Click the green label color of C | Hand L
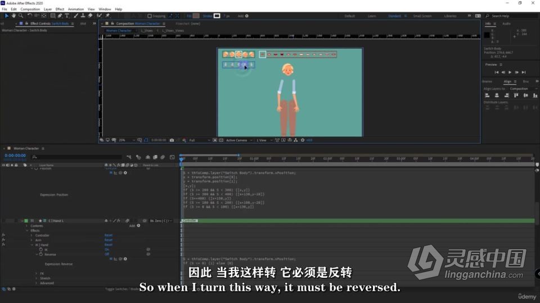Image resolution: width=540 pixels, height=303 pixels. point(26,221)
